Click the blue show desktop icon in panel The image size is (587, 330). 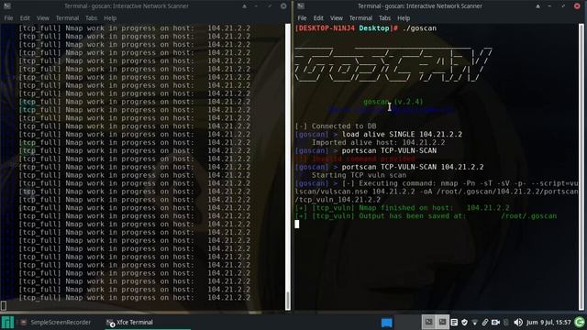click(386, 322)
